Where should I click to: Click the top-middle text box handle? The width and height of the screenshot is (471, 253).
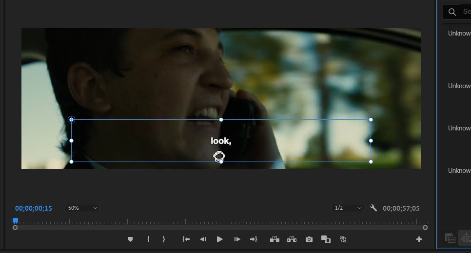(x=221, y=120)
